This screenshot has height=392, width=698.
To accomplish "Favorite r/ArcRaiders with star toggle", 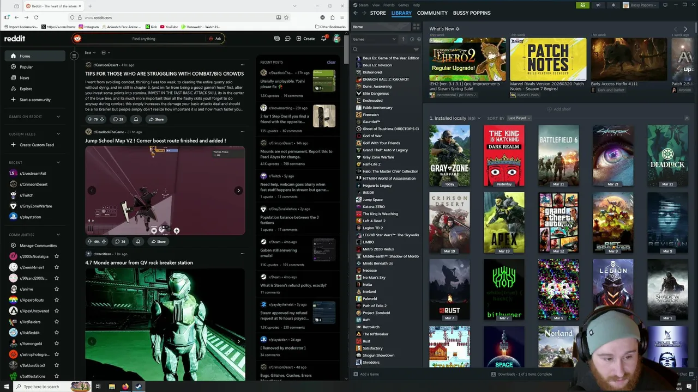I will pos(57,322).
